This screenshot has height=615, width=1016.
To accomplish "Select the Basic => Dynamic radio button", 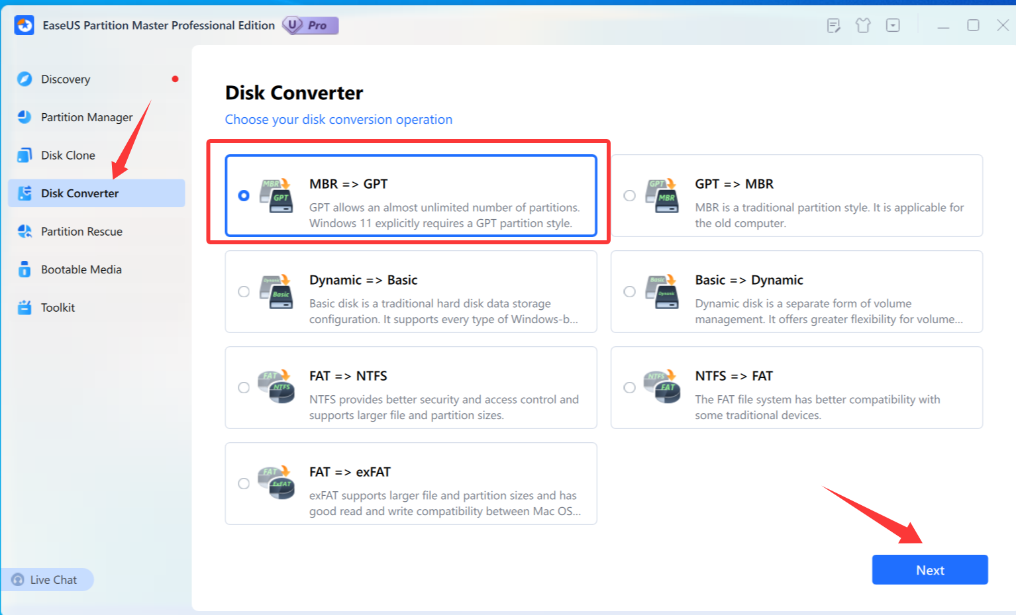I will coord(629,292).
